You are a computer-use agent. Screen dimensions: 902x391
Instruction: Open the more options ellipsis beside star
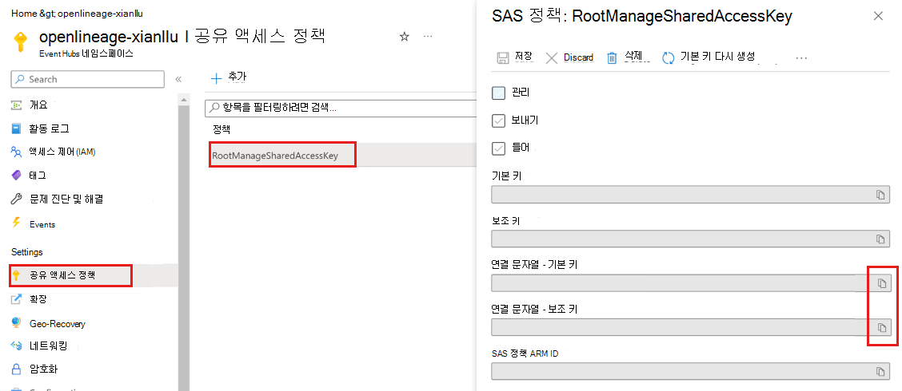pos(428,36)
